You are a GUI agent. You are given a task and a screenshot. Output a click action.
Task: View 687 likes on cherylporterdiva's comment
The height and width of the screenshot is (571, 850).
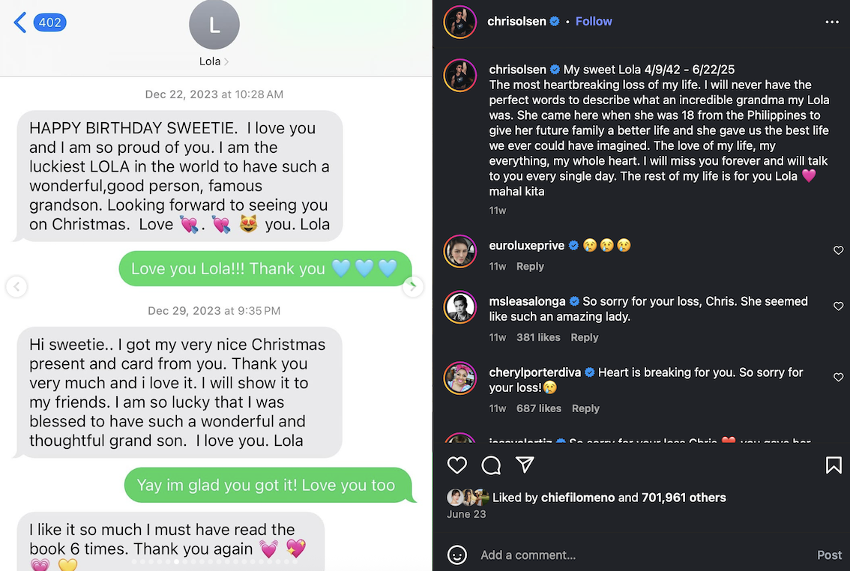click(538, 408)
